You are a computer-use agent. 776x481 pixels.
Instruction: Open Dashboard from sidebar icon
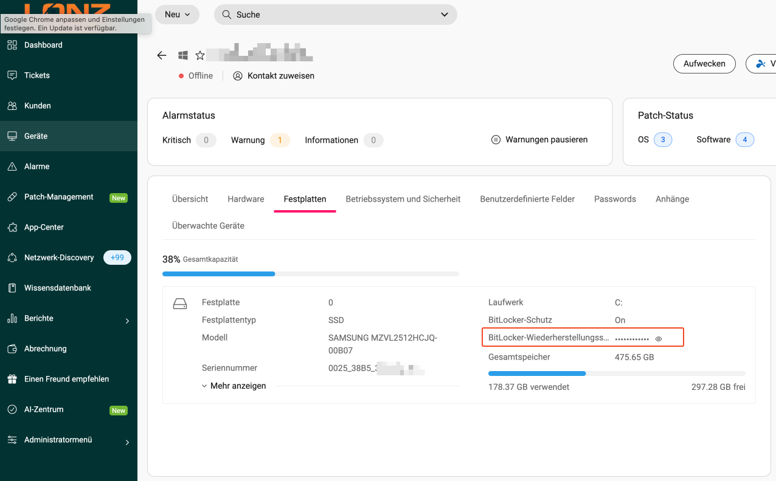pos(12,45)
